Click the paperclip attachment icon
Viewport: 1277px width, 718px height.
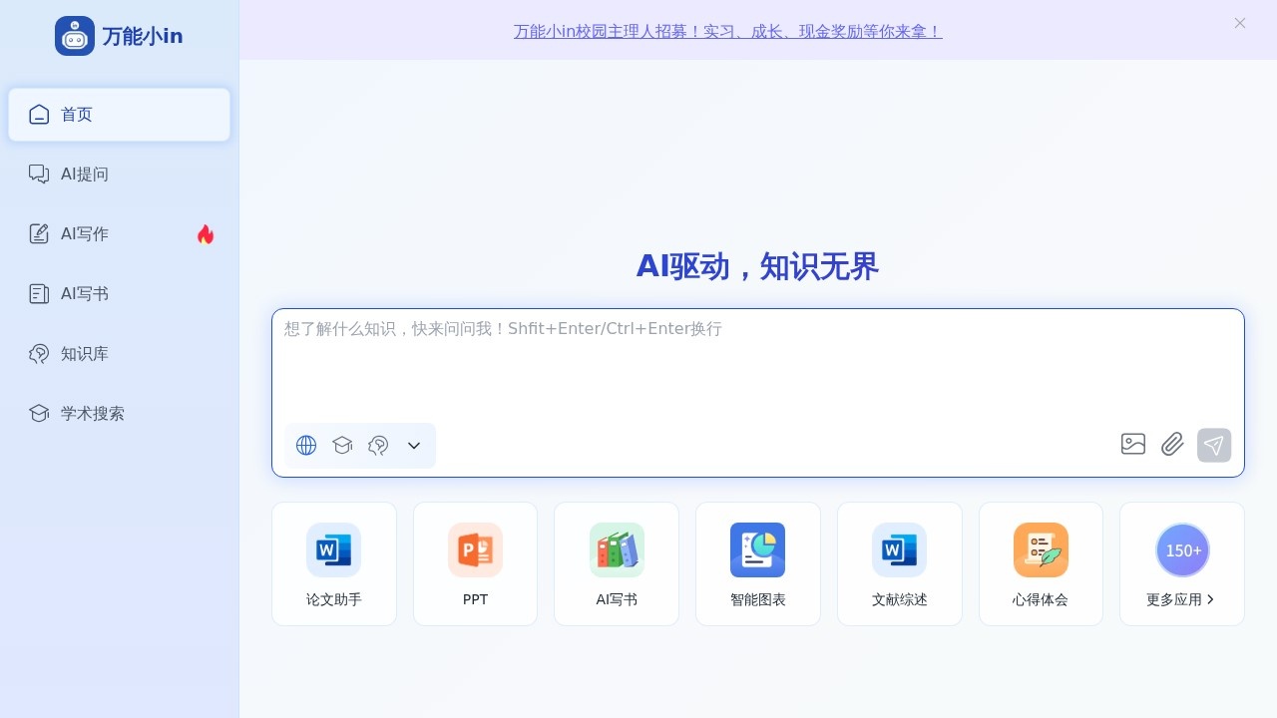point(1172,445)
